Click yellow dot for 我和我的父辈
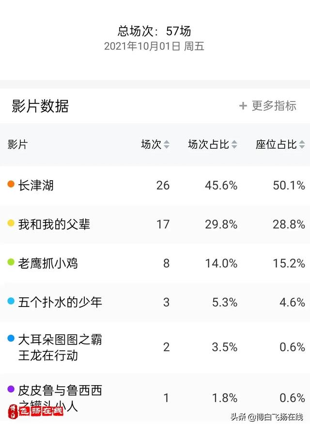 (11, 223)
